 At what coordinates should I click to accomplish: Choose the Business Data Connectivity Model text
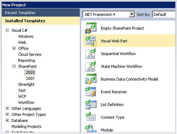pos(129,79)
